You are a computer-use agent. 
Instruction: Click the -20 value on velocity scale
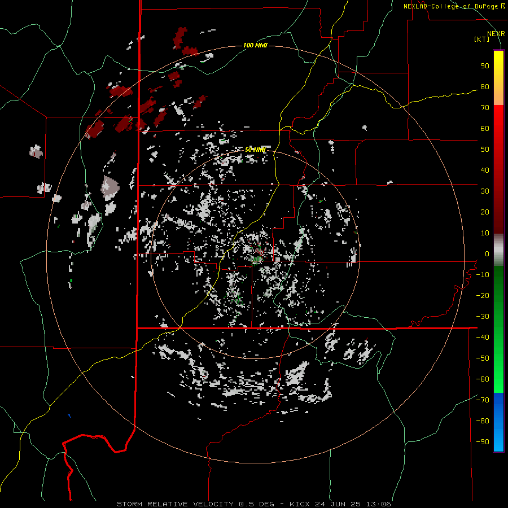point(483,296)
